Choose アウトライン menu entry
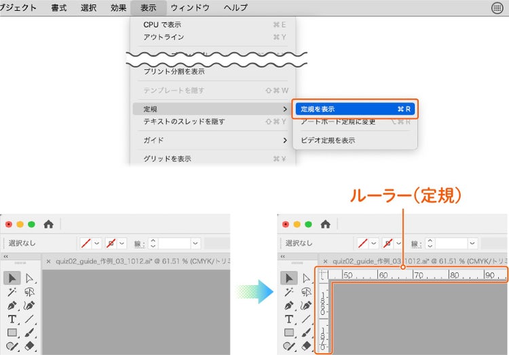509x355 pixels. tap(214, 37)
